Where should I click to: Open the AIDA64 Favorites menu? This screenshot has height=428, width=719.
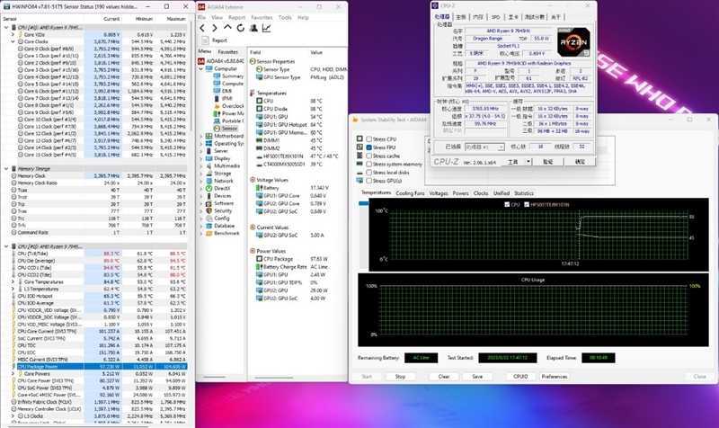[262, 17]
